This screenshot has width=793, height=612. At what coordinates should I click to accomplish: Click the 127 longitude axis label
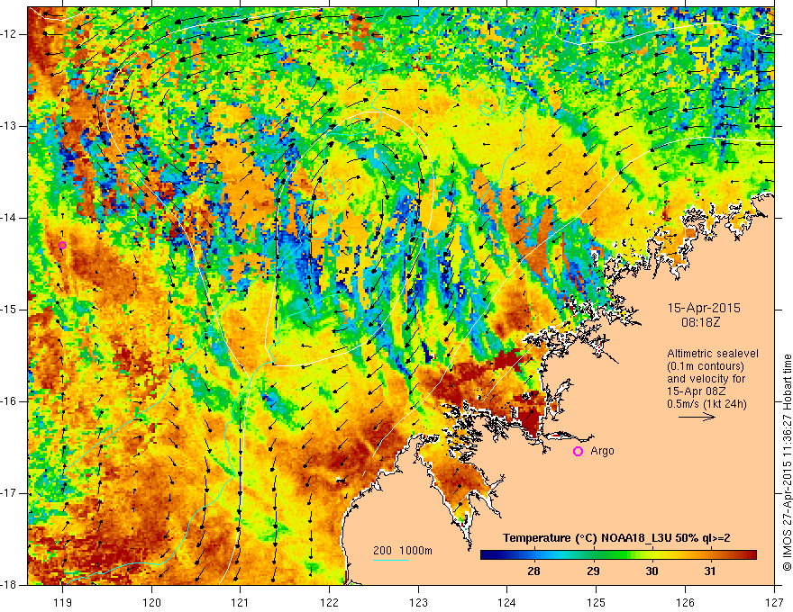tap(774, 602)
